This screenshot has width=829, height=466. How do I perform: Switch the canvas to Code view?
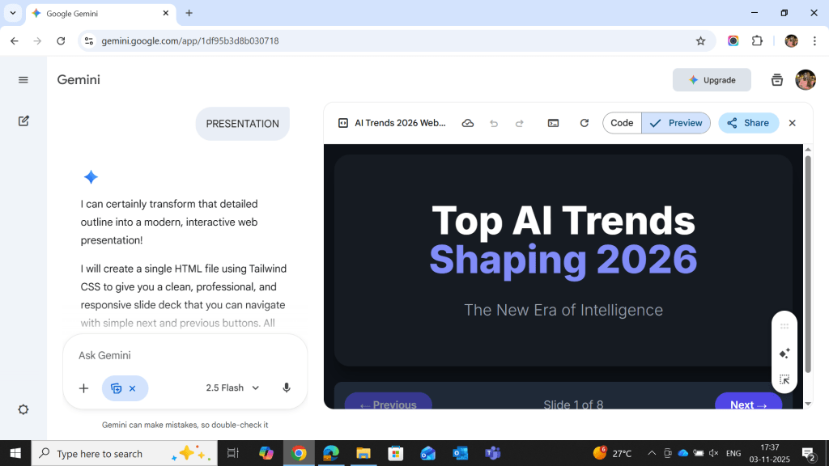[622, 123]
